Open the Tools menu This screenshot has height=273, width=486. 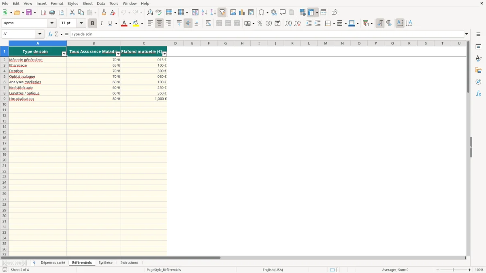tap(114, 3)
